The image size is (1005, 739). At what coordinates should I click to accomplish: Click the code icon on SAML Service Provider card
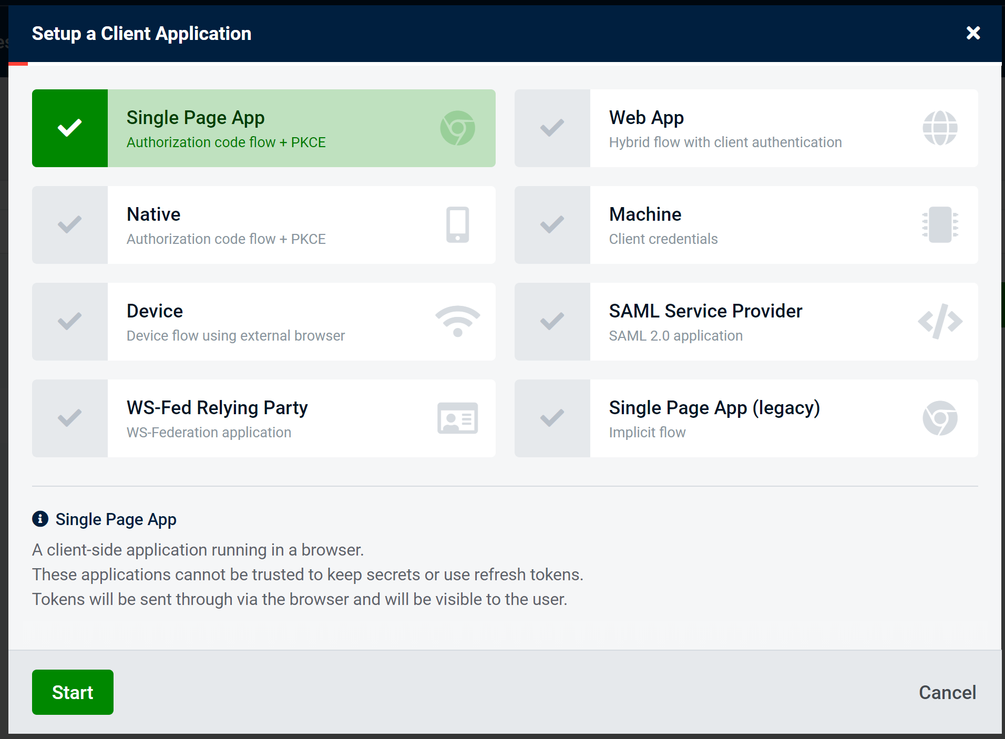pyautogui.click(x=940, y=321)
